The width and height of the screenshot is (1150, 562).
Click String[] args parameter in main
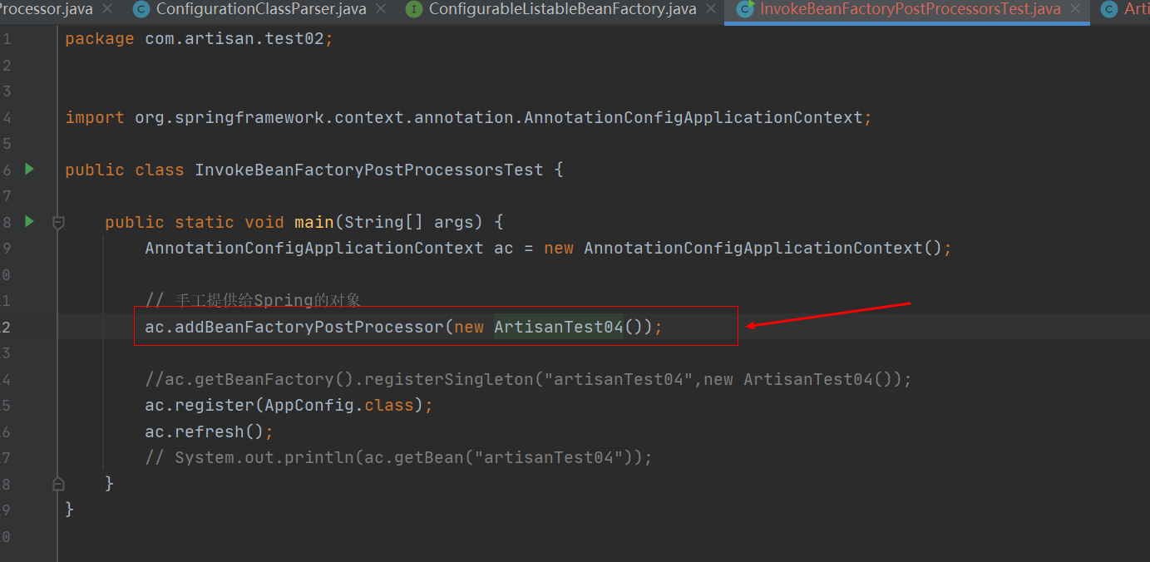(x=408, y=222)
